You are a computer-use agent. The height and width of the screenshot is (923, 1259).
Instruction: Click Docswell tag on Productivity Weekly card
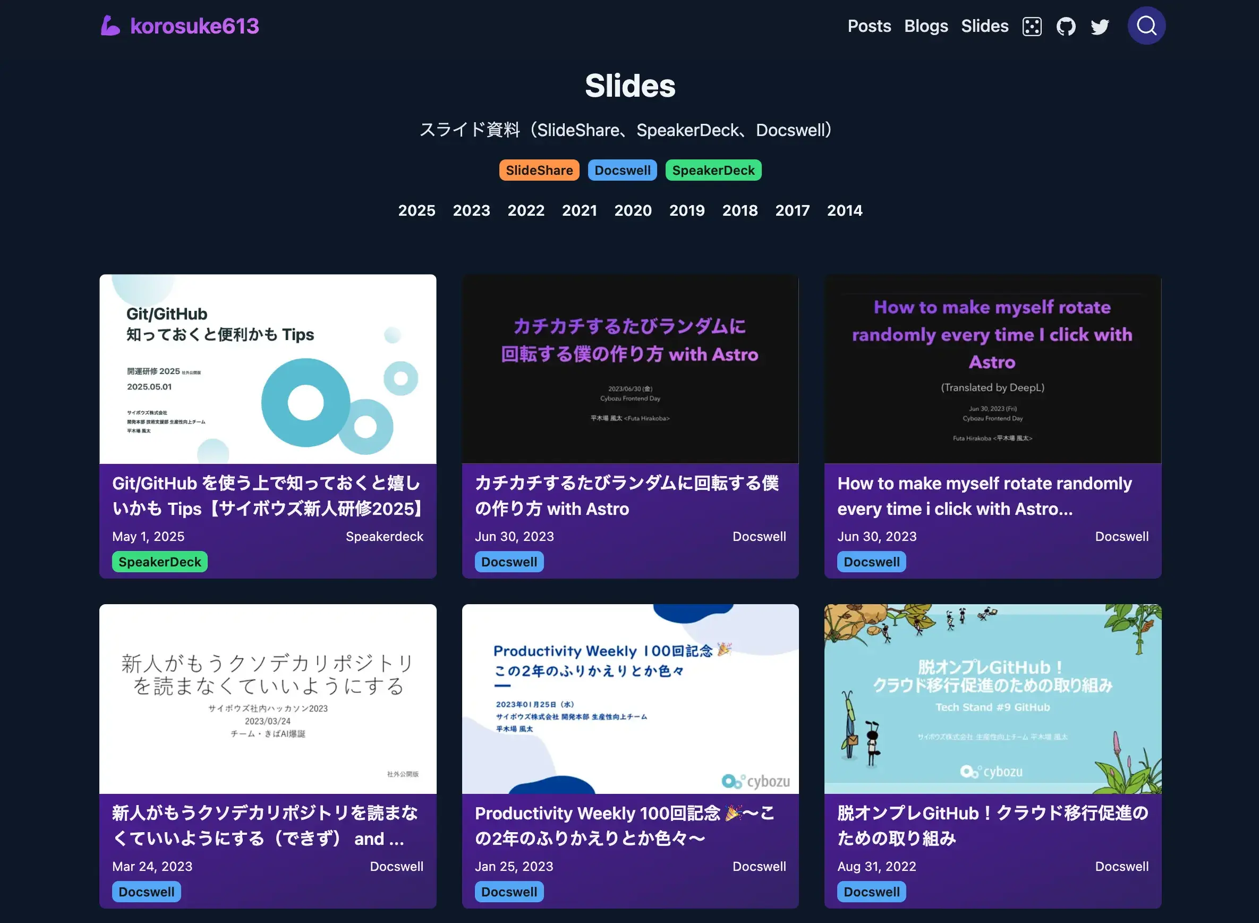tap(509, 892)
